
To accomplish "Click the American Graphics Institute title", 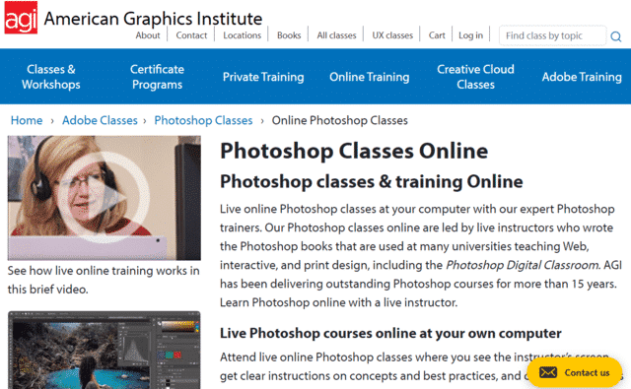I will [x=153, y=19].
